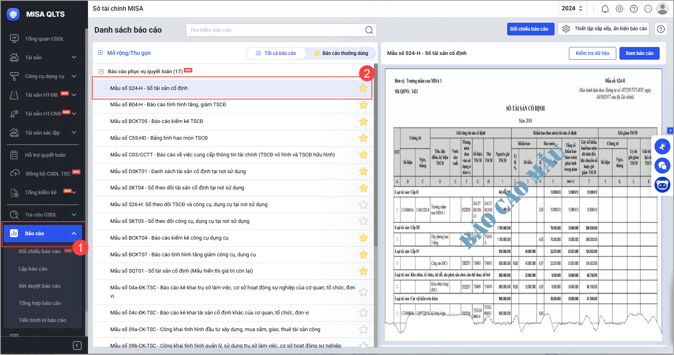The width and height of the screenshot is (674, 355).
Task: Select Mẫu số C03/CCTT report row
Action: click(x=232, y=155)
